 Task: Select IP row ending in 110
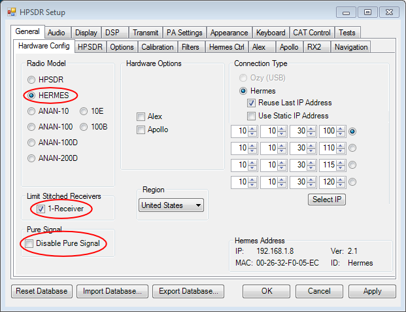pyautogui.click(x=352, y=148)
